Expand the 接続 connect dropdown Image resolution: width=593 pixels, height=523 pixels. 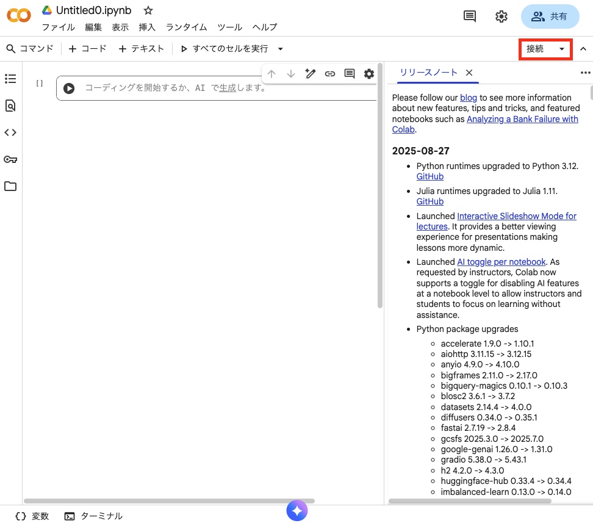coord(562,49)
